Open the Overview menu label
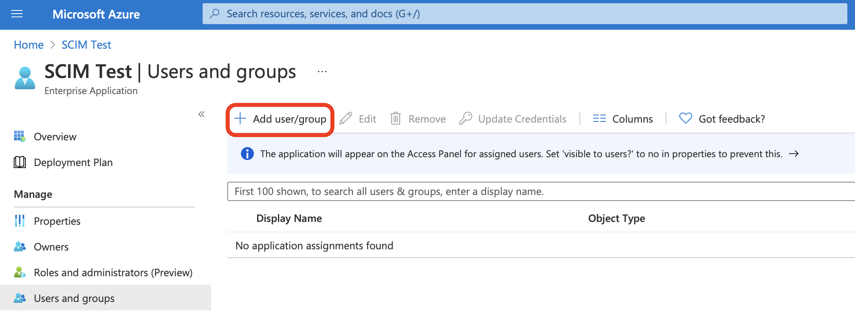855x316 pixels. [x=55, y=137]
